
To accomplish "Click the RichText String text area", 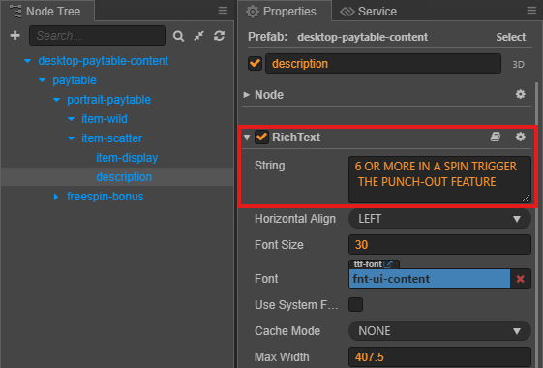I will 439,179.
